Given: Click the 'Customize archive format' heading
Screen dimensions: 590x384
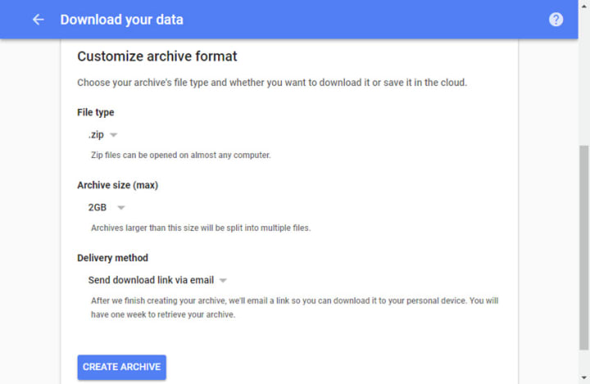Looking at the screenshot, I should pos(157,56).
